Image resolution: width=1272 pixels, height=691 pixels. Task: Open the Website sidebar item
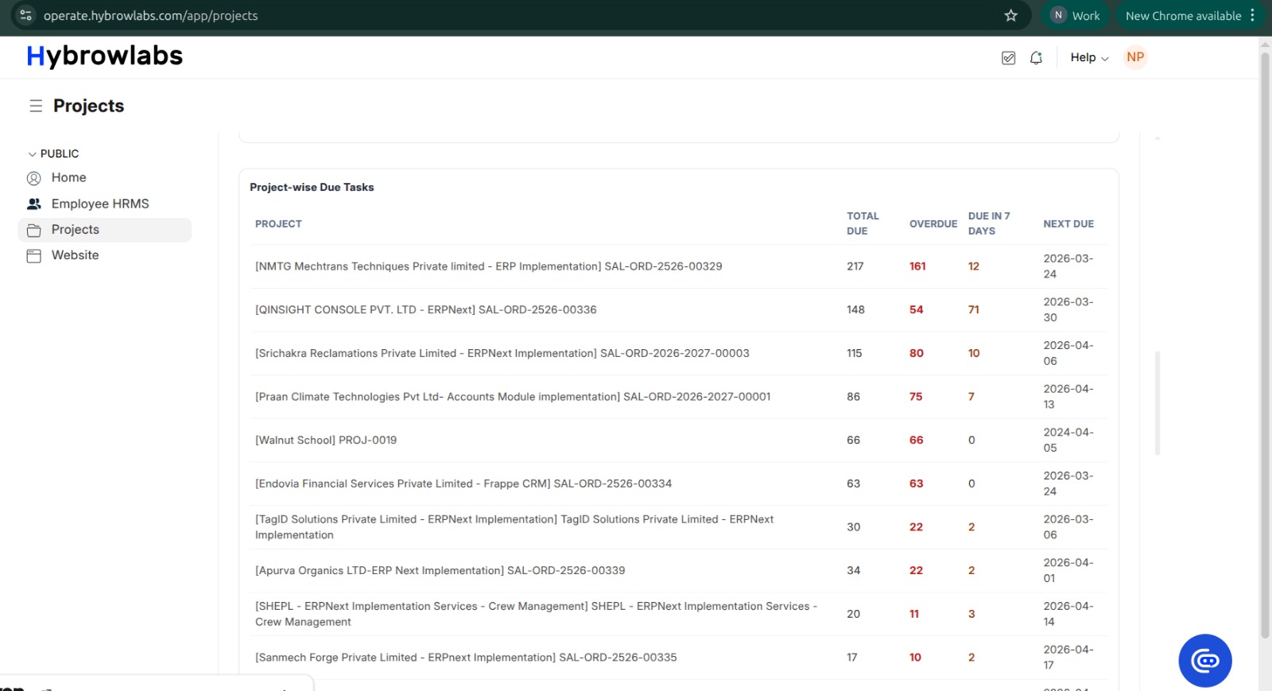104,255
